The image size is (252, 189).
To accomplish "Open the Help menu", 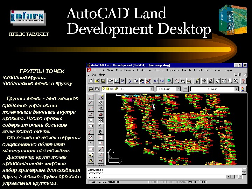I will (x=102, y=75).
